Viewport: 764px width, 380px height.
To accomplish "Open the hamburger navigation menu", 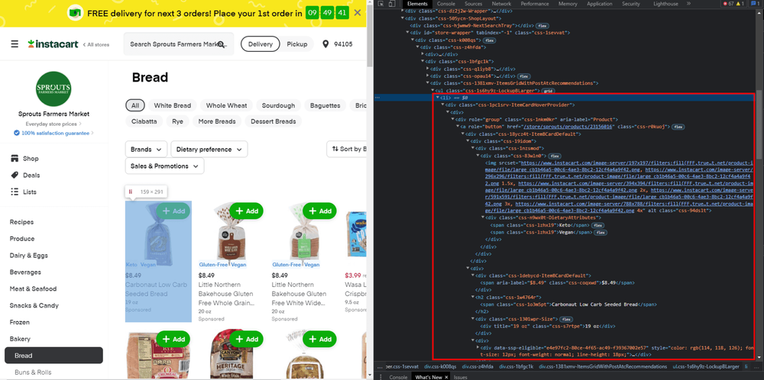I will pyautogui.click(x=15, y=44).
